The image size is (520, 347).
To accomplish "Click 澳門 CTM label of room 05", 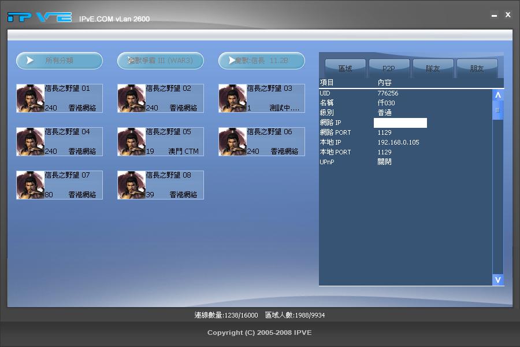I will (183, 152).
